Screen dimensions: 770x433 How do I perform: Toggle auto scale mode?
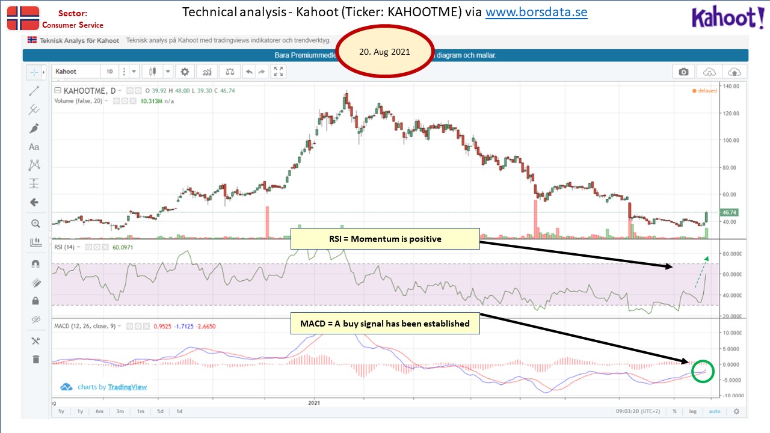coord(715,411)
